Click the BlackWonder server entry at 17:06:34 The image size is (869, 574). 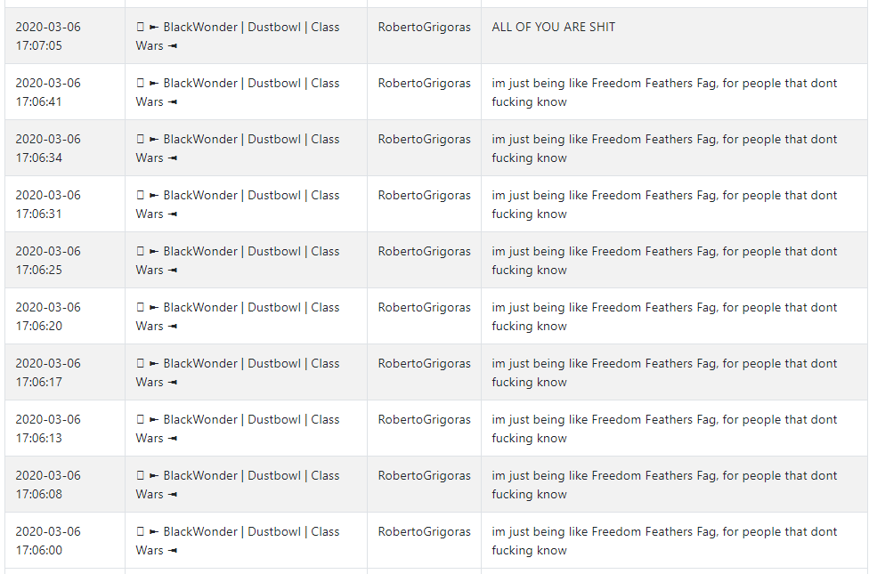tap(238, 148)
